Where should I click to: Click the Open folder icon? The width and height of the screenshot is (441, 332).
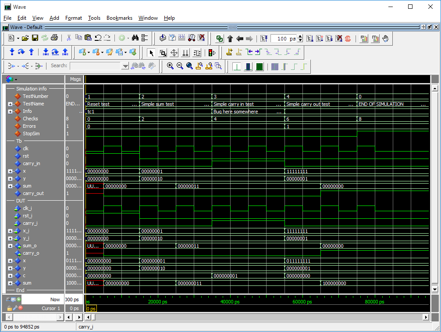25,38
